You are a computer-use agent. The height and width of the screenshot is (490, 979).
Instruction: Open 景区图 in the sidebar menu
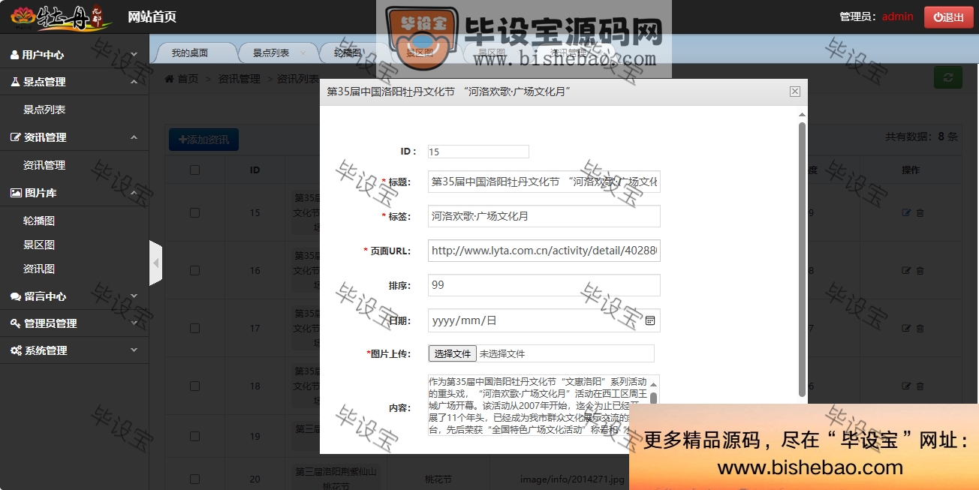pos(39,245)
